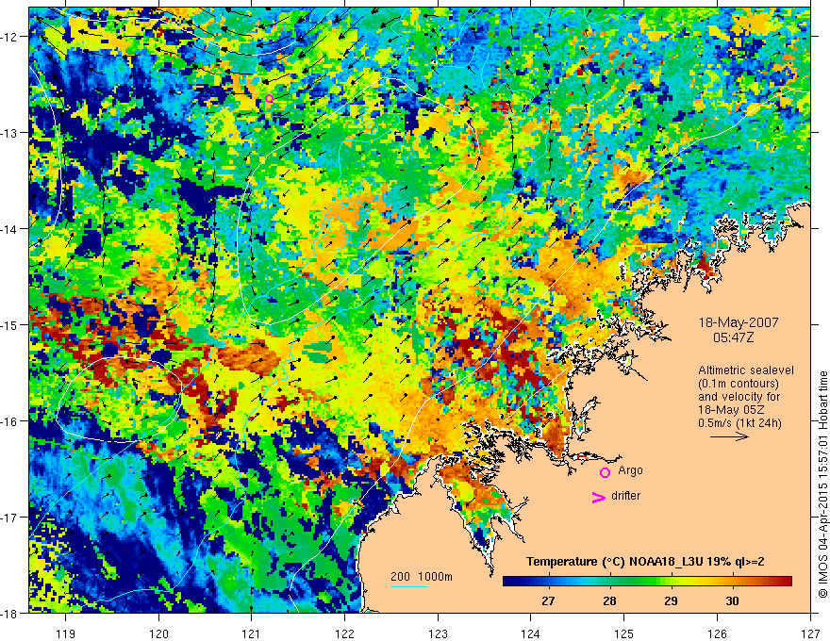Click the '200 1000m' bathymetry label
The height and width of the screenshot is (641, 830).
(422, 577)
